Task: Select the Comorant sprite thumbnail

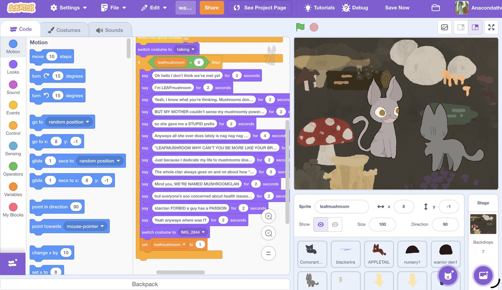Action: tap(312, 254)
